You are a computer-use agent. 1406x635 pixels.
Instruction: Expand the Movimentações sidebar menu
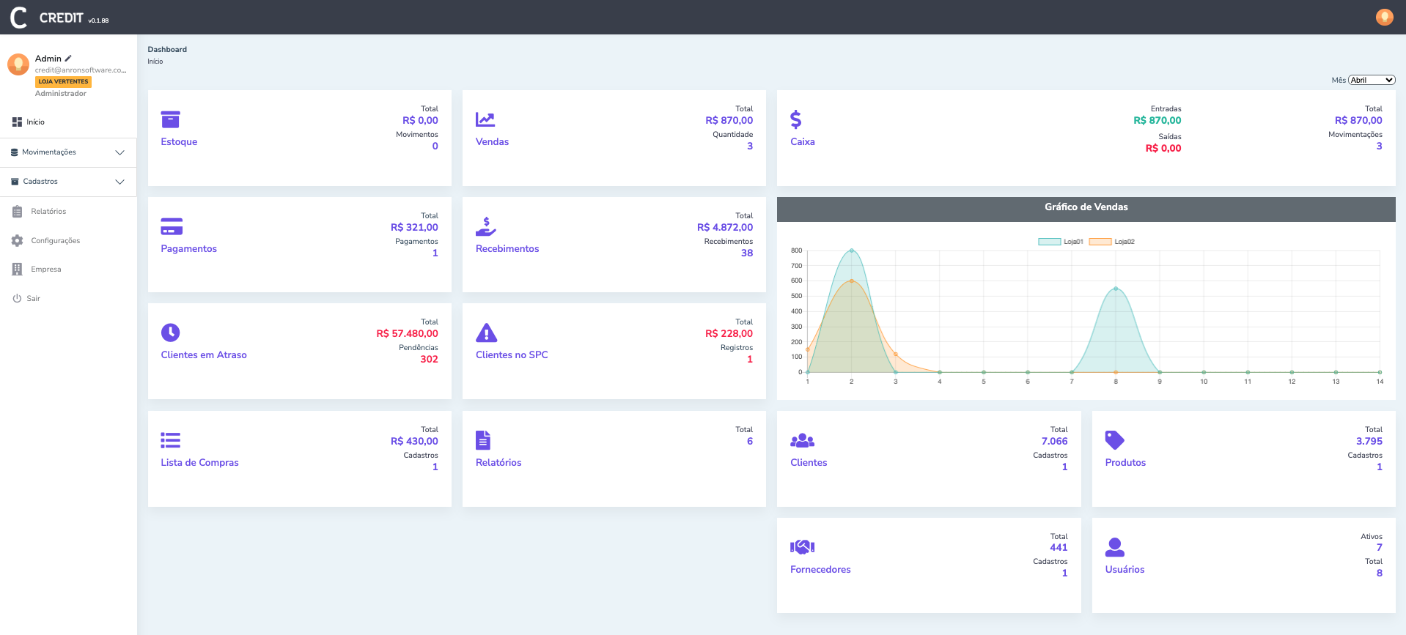click(x=67, y=152)
